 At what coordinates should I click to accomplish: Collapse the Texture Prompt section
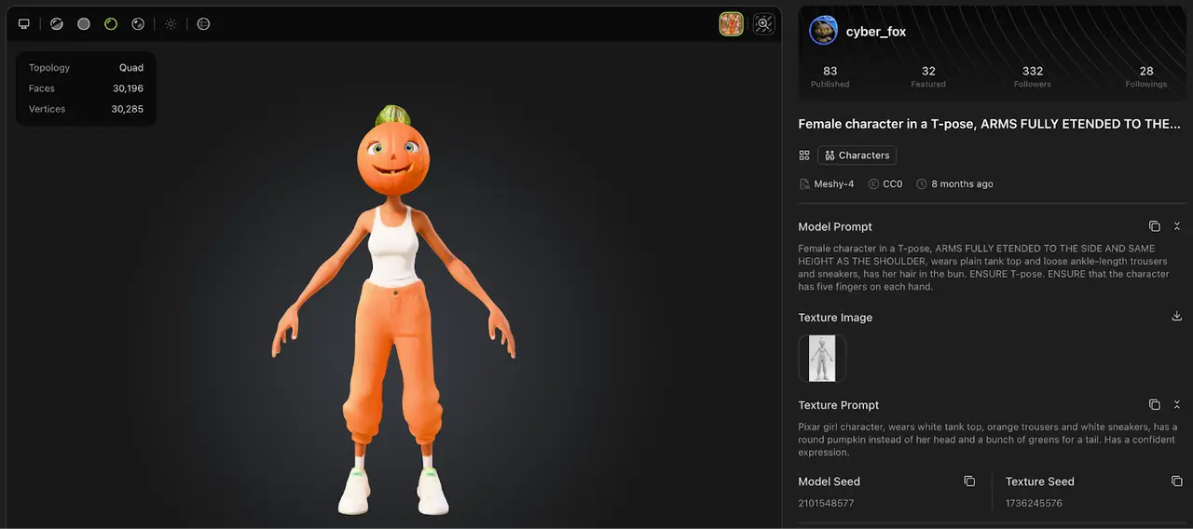(x=1177, y=405)
